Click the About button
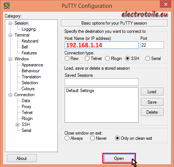This screenshot has height=167, width=174. coord(22,158)
